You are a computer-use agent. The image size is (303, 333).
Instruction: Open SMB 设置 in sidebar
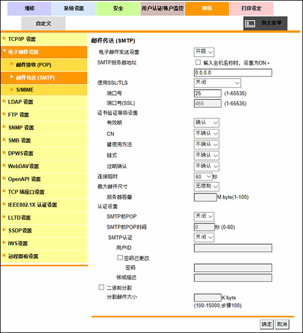coord(44,141)
